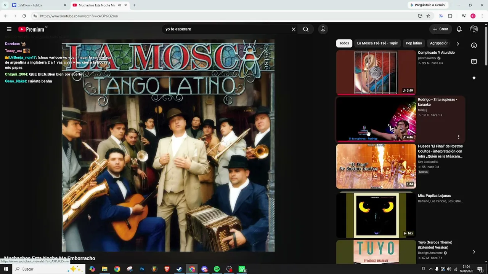Open the YouTube guide hamburger menu

tap(9, 29)
